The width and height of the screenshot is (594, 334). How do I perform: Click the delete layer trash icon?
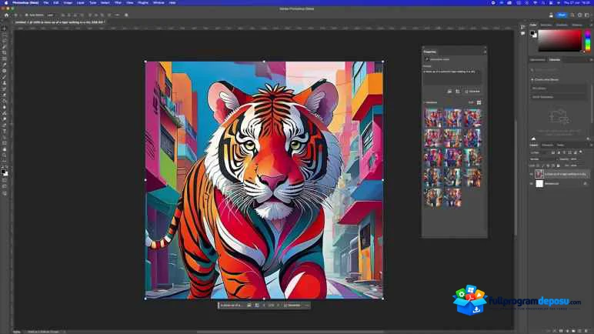click(x=586, y=331)
